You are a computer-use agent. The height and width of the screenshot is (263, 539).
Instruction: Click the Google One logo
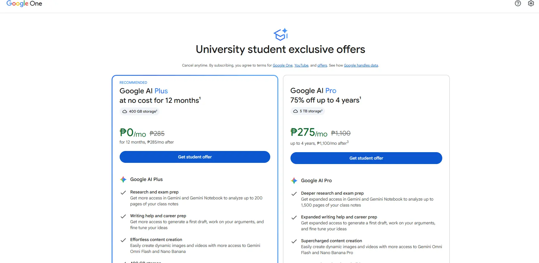[x=24, y=4]
